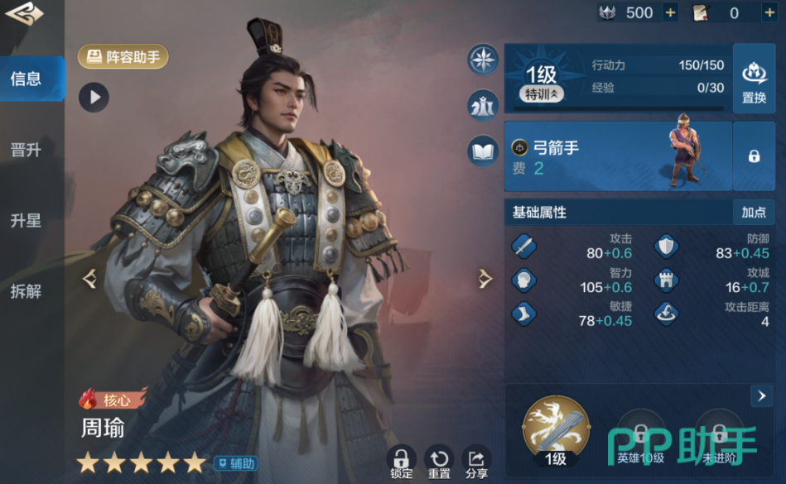
Task: Expand the 特训 level dropdown
Action: tap(541, 94)
